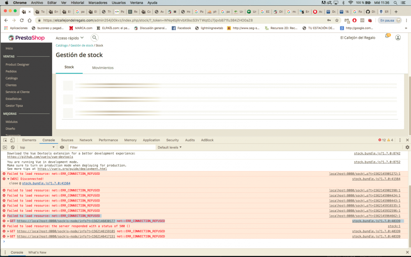Close the DevTools panel

pos(407,140)
